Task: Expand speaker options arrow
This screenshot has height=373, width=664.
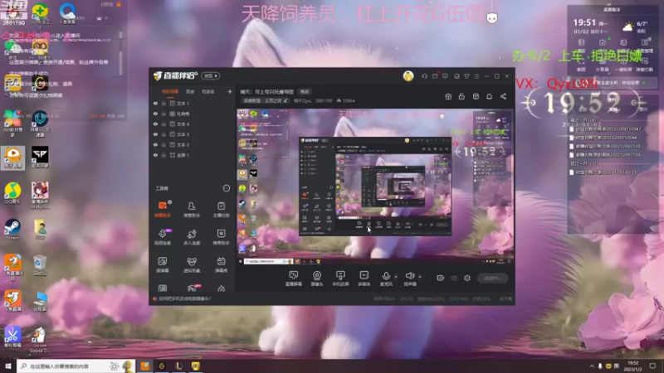Action: pyautogui.click(x=420, y=277)
